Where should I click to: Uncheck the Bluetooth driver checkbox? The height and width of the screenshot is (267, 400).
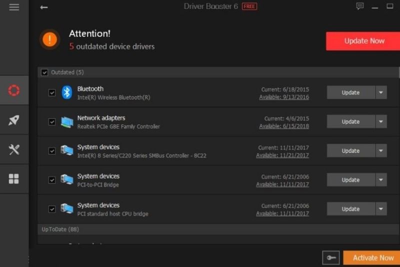tap(52, 93)
